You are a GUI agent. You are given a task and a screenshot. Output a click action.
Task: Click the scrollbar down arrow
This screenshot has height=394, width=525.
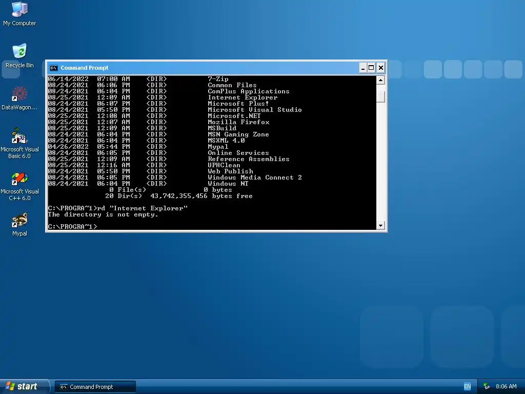380,226
